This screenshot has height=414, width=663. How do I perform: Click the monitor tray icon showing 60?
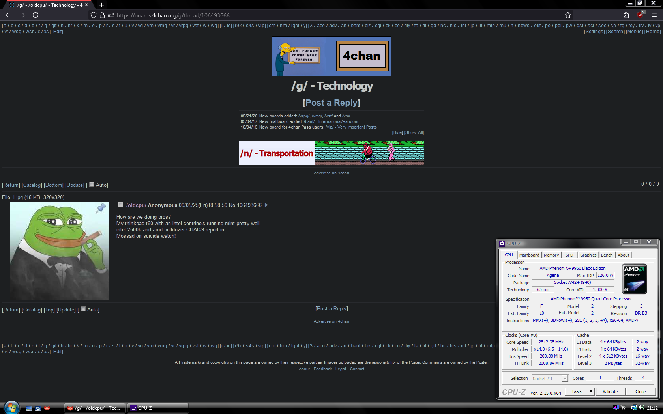tap(616, 408)
